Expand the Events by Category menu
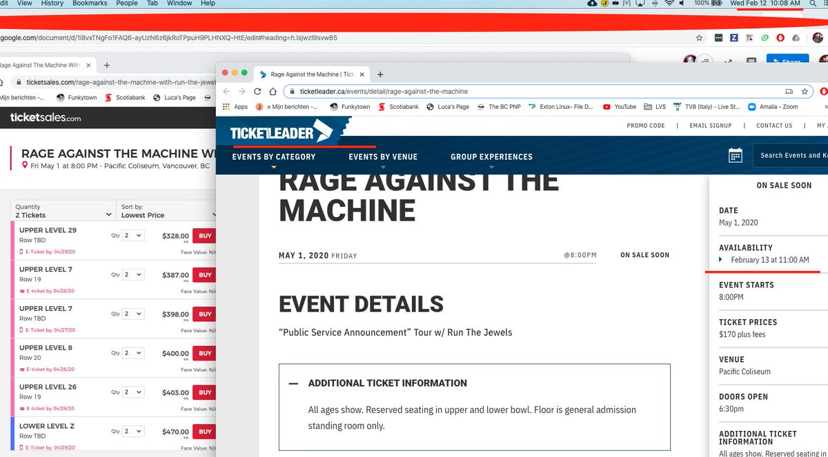This screenshot has height=457, width=828. [x=274, y=157]
